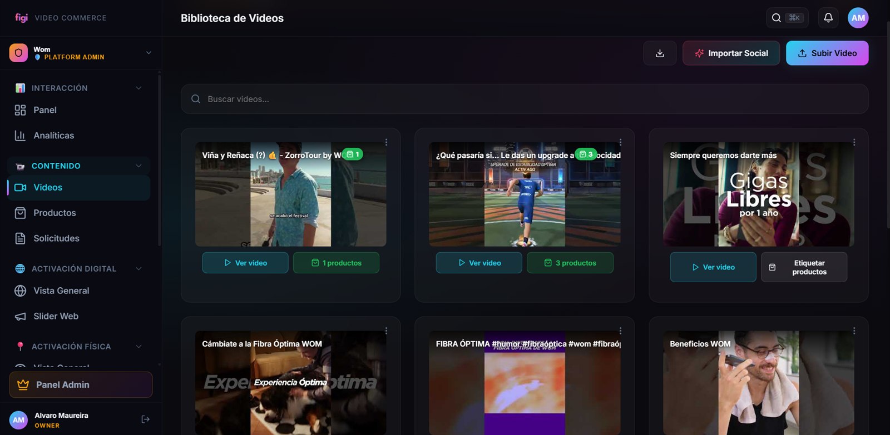The width and height of the screenshot is (890, 435).
Task: Click Subir Video button
Action: pos(827,53)
